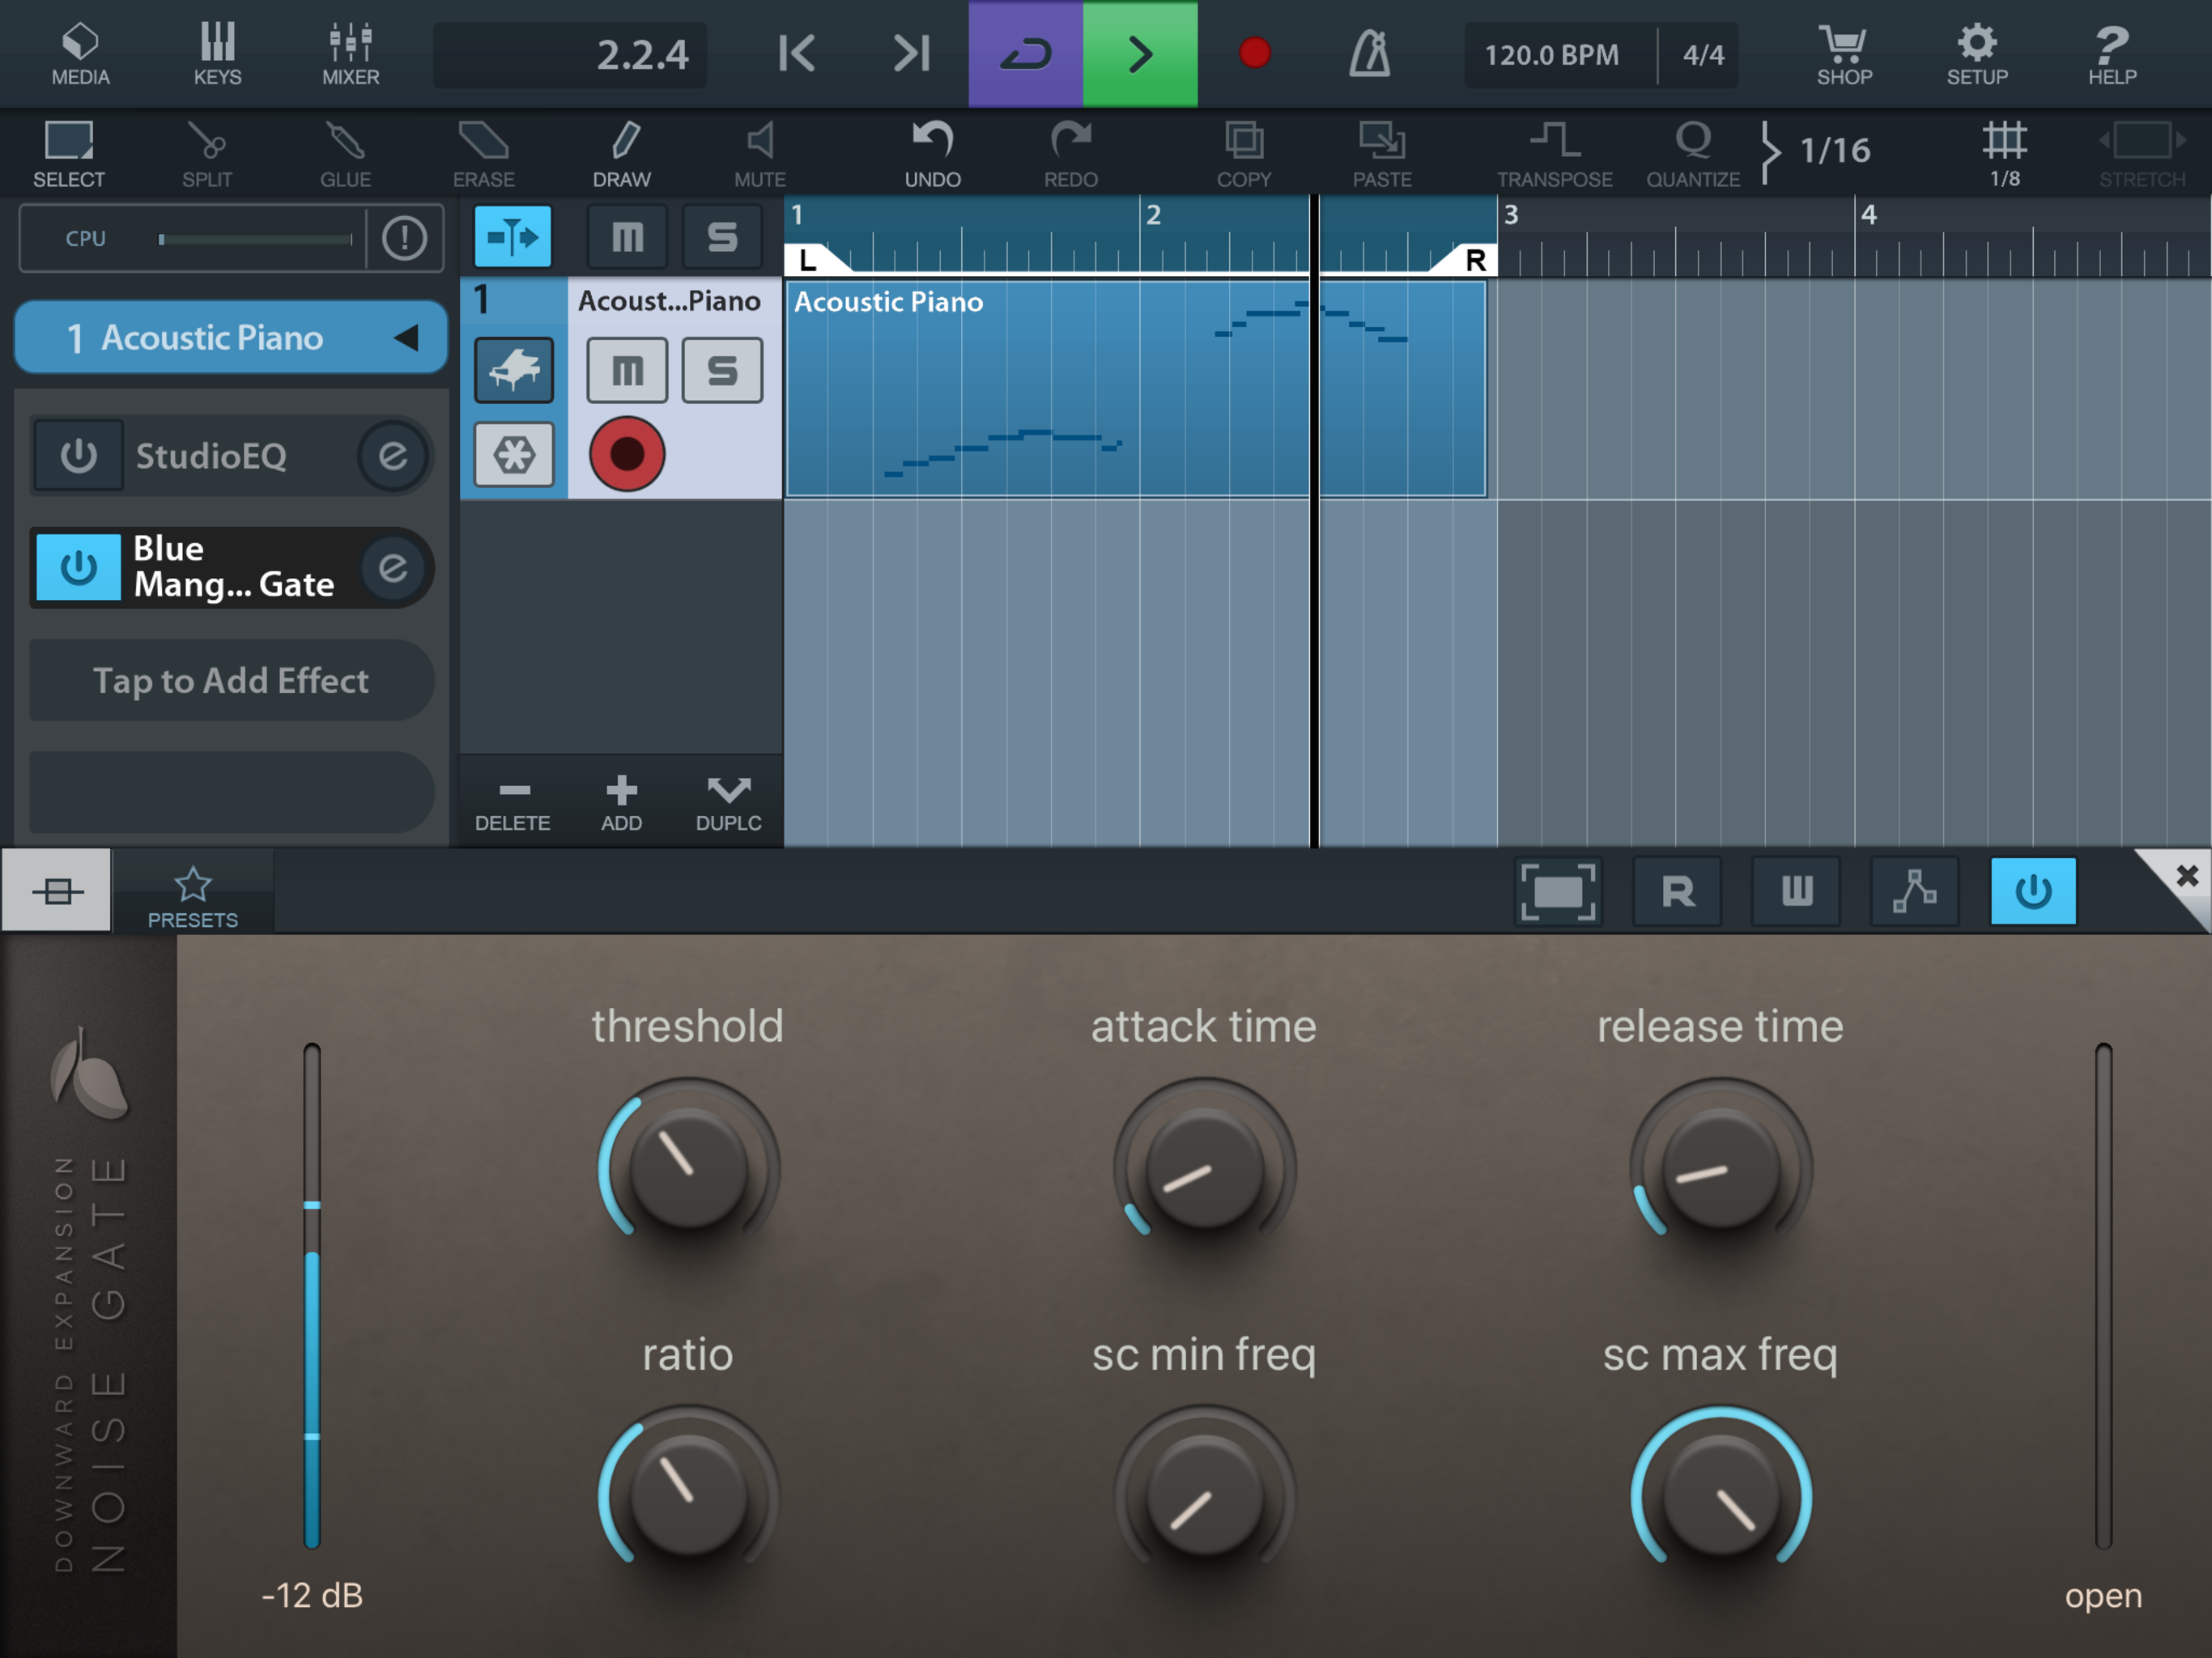The height and width of the screenshot is (1658, 2212).
Task: Open the piano instrument icon on track 1
Action: point(513,370)
